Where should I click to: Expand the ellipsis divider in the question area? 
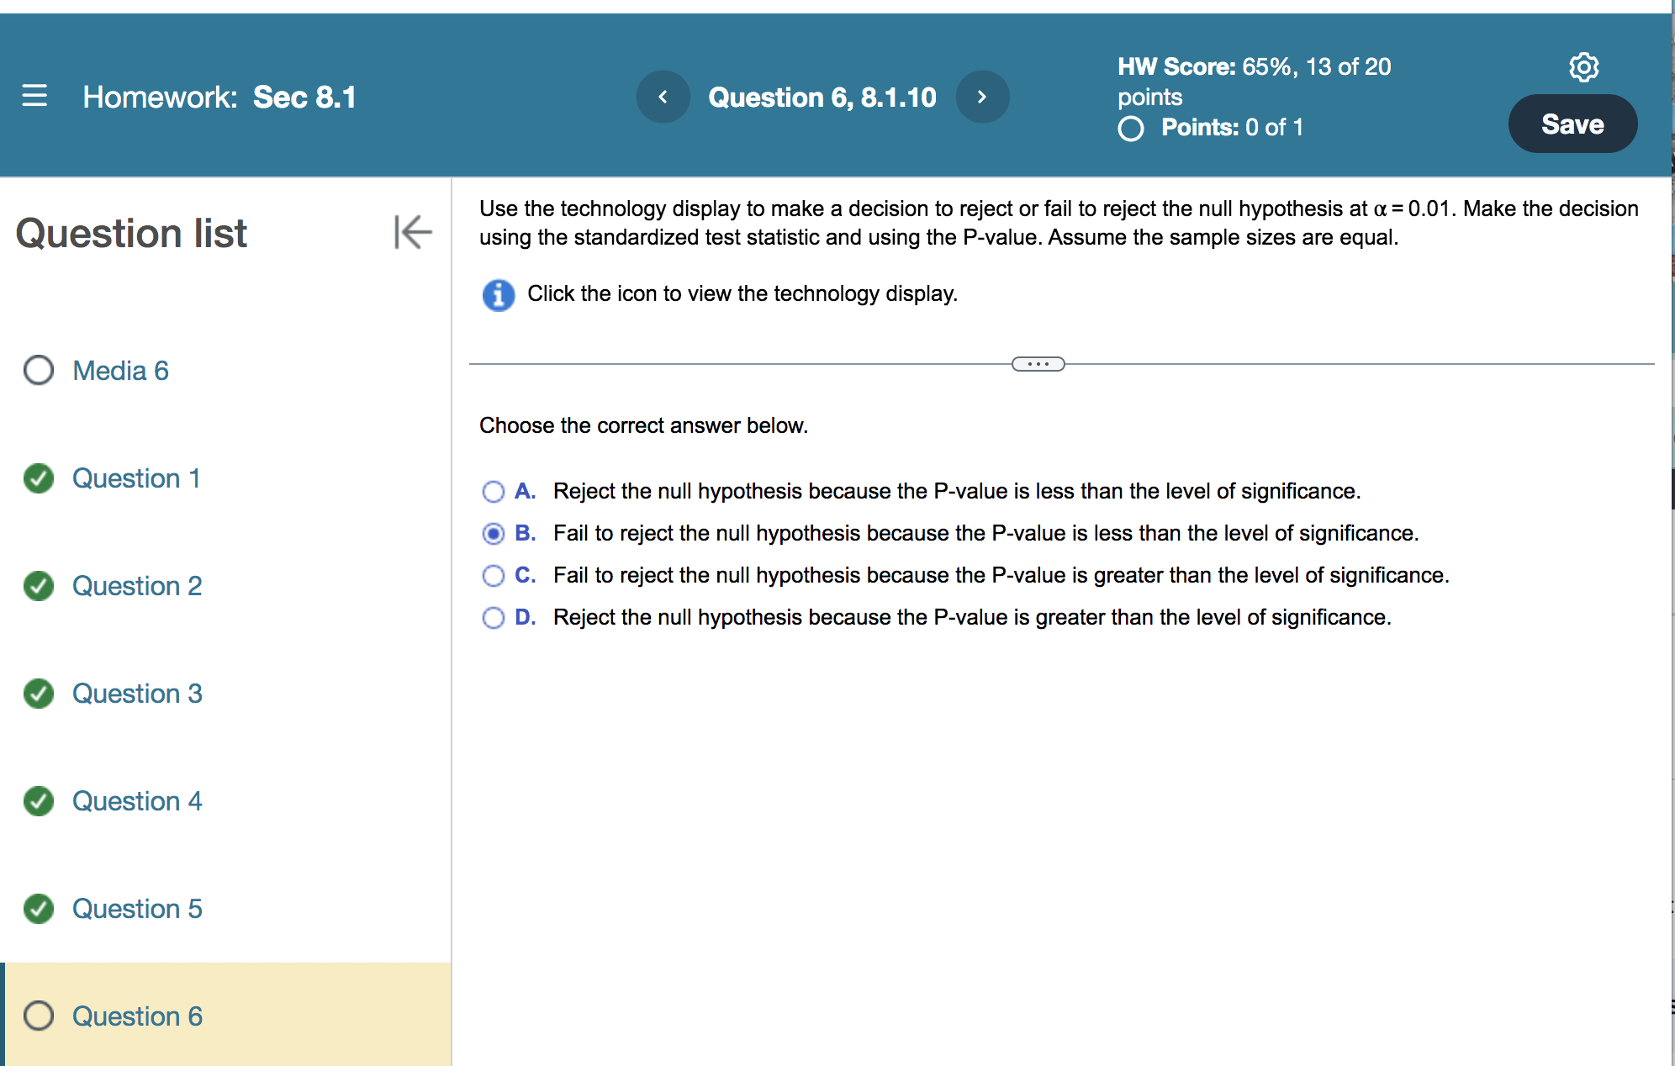click(x=1038, y=363)
